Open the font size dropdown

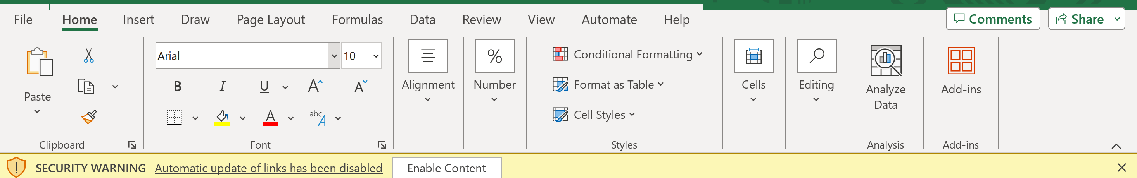[376, 56]
